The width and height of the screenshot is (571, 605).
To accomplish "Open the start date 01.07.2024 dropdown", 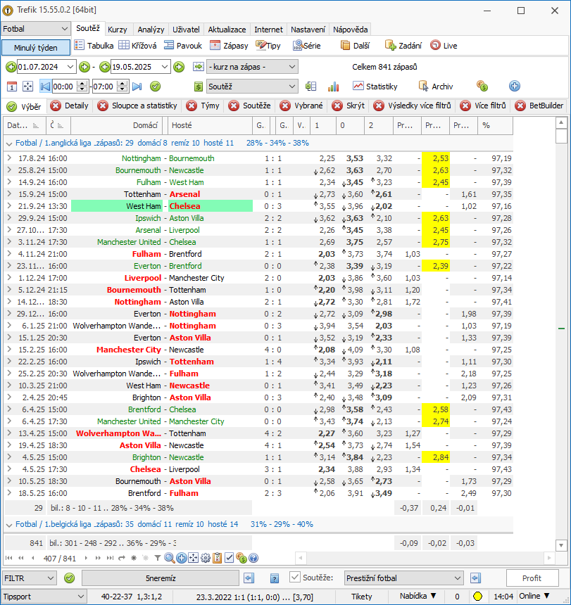I will point(70,67).
